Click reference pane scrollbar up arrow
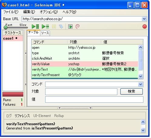This screenshot has width=151, height=138. pos(143,122)
